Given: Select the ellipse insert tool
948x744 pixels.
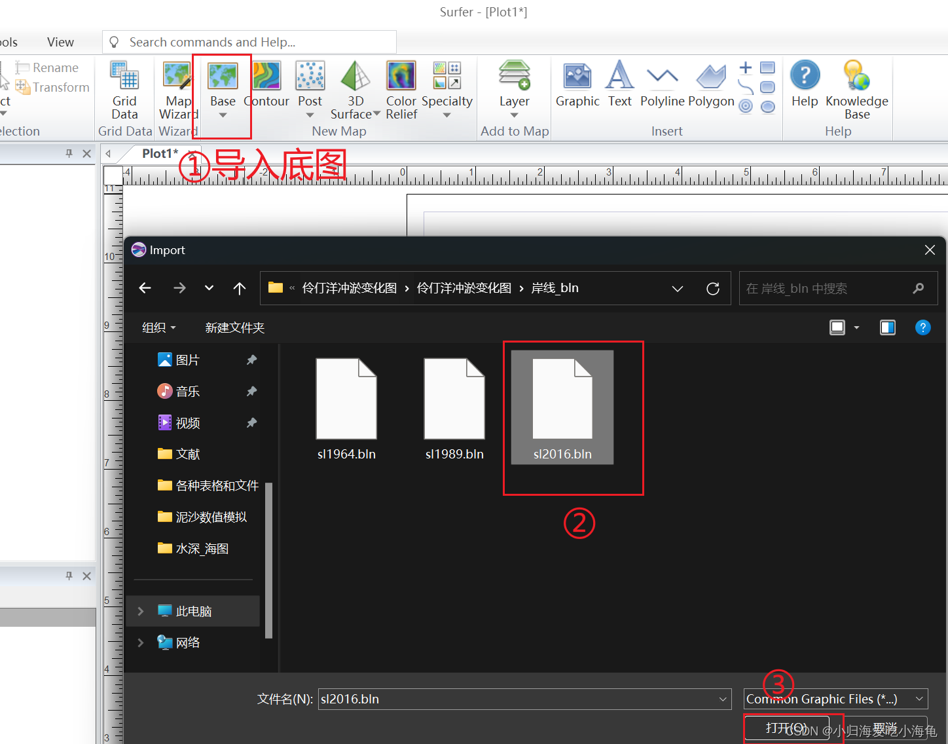Looking at the screenshot, I should pyautogui.click(x=768, y=106).
